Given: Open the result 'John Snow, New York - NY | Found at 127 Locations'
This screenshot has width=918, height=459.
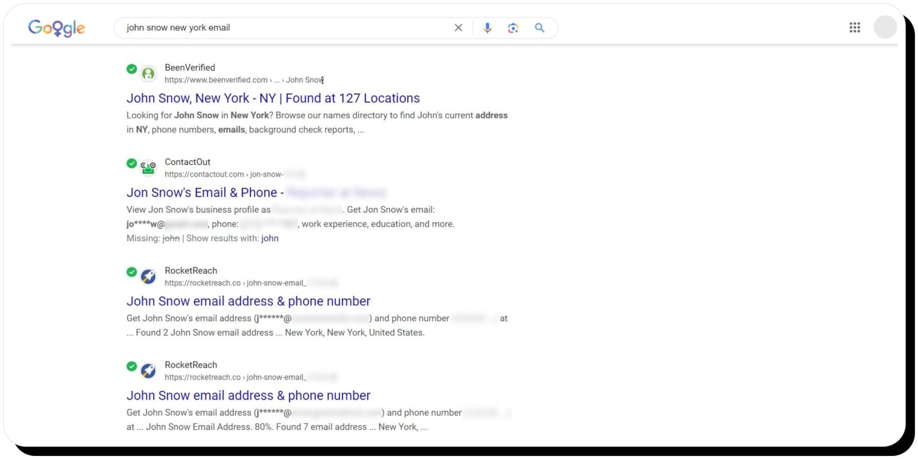Looking at the screenshot, I should pyautogui.click(x=273, y=98).
